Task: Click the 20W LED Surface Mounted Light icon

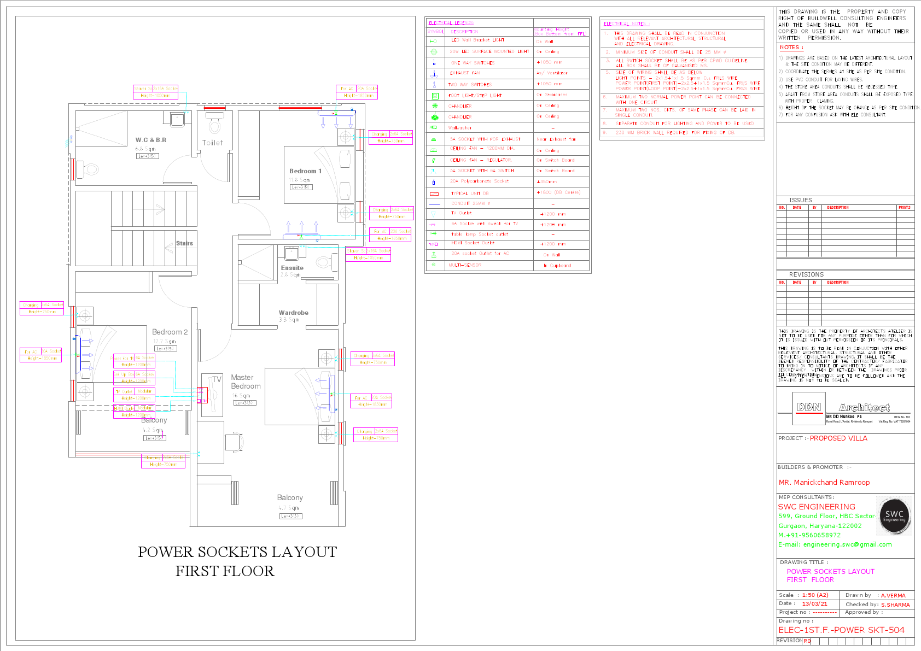Action: point(435,51)
